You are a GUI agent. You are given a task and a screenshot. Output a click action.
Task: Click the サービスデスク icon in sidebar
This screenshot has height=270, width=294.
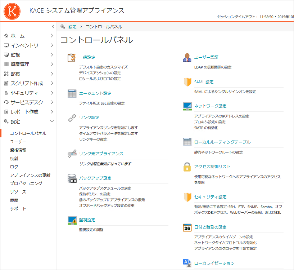coord(6,102)
